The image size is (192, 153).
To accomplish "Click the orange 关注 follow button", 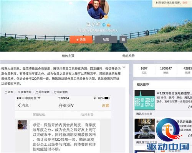I will pyautogui.click(x=81, y=39).
